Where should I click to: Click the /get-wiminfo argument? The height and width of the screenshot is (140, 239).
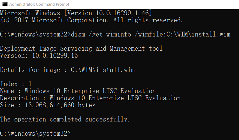click(x=110, y=34)
